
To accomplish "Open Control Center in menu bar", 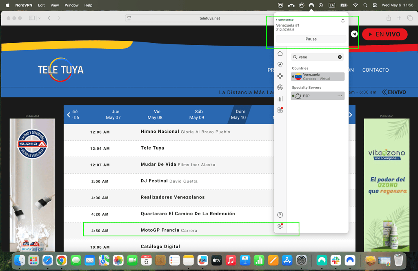I will [x=375, y=5].
